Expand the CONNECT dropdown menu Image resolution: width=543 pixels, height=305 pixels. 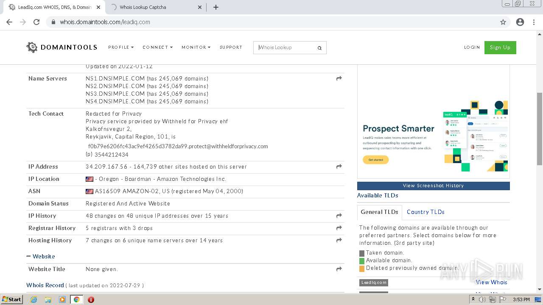158,47
